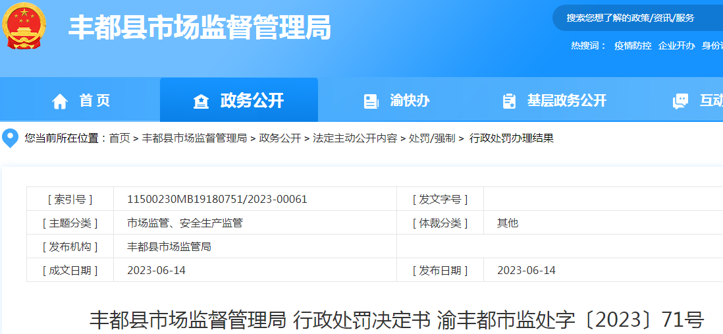Click the hot search term 企业开办
Viewport: 723px width, 334px height.
coord(676,45)
